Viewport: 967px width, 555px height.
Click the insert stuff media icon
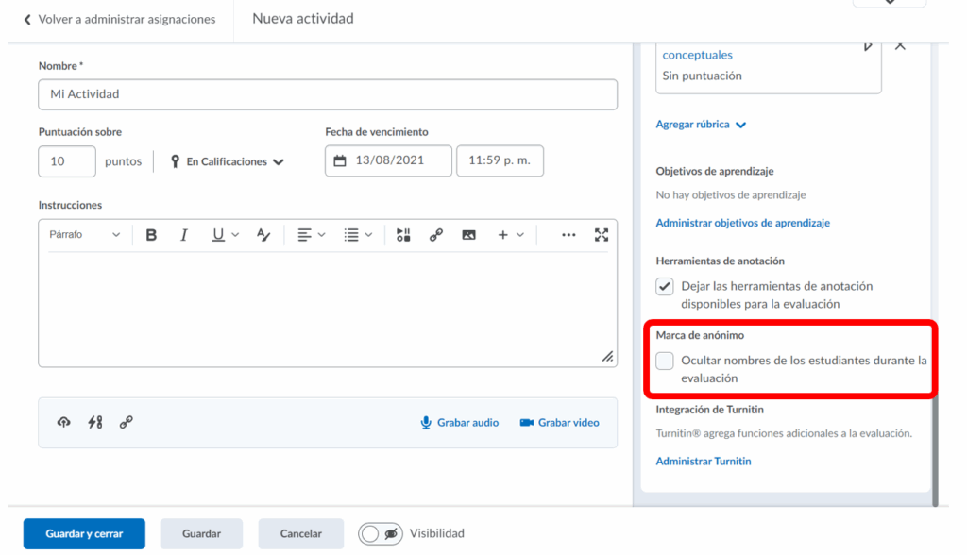click(403, 235)
